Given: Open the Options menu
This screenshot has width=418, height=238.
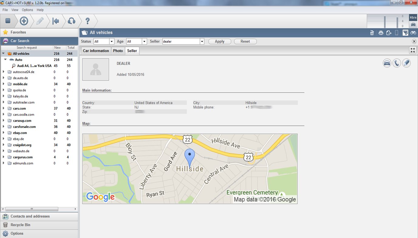Looking at the screenshot, I should coord(27,10).
